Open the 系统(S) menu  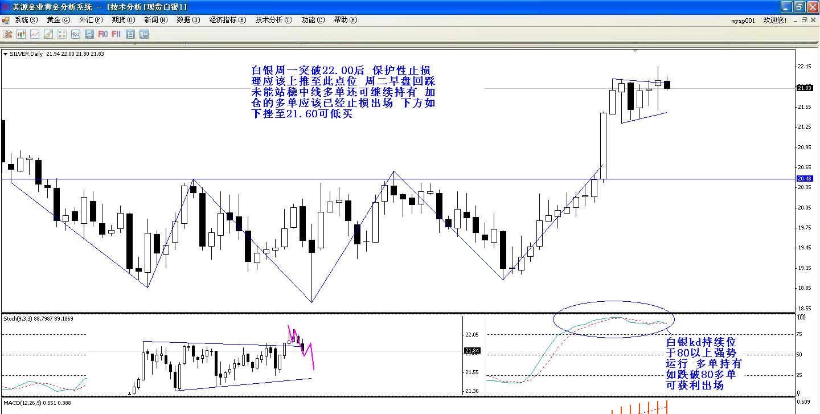coord(26,20)
